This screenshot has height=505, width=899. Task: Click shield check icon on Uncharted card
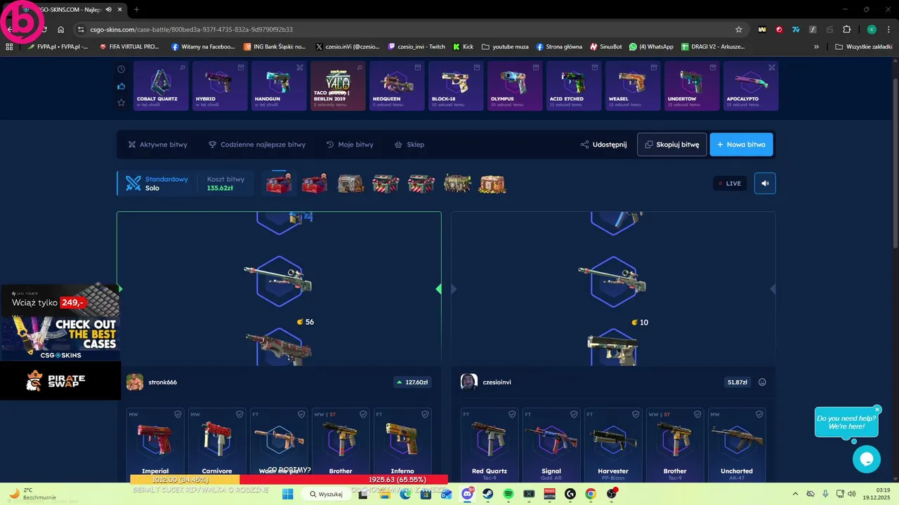759,415
